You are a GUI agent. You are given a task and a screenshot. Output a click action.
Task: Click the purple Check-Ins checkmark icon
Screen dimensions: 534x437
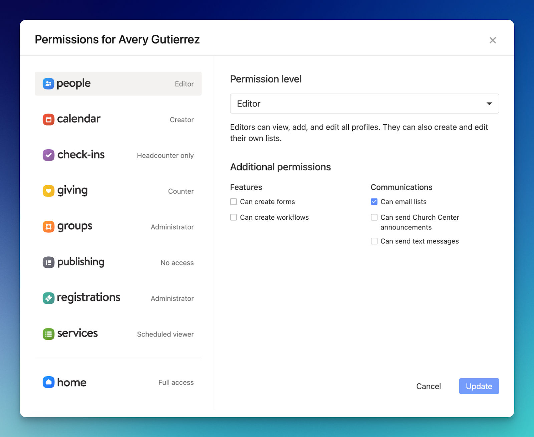pos(48,155)
